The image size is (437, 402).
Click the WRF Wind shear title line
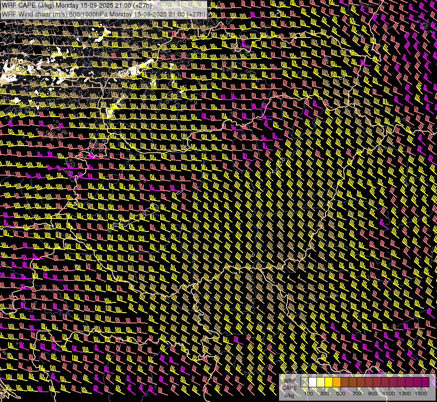point(104,14)
